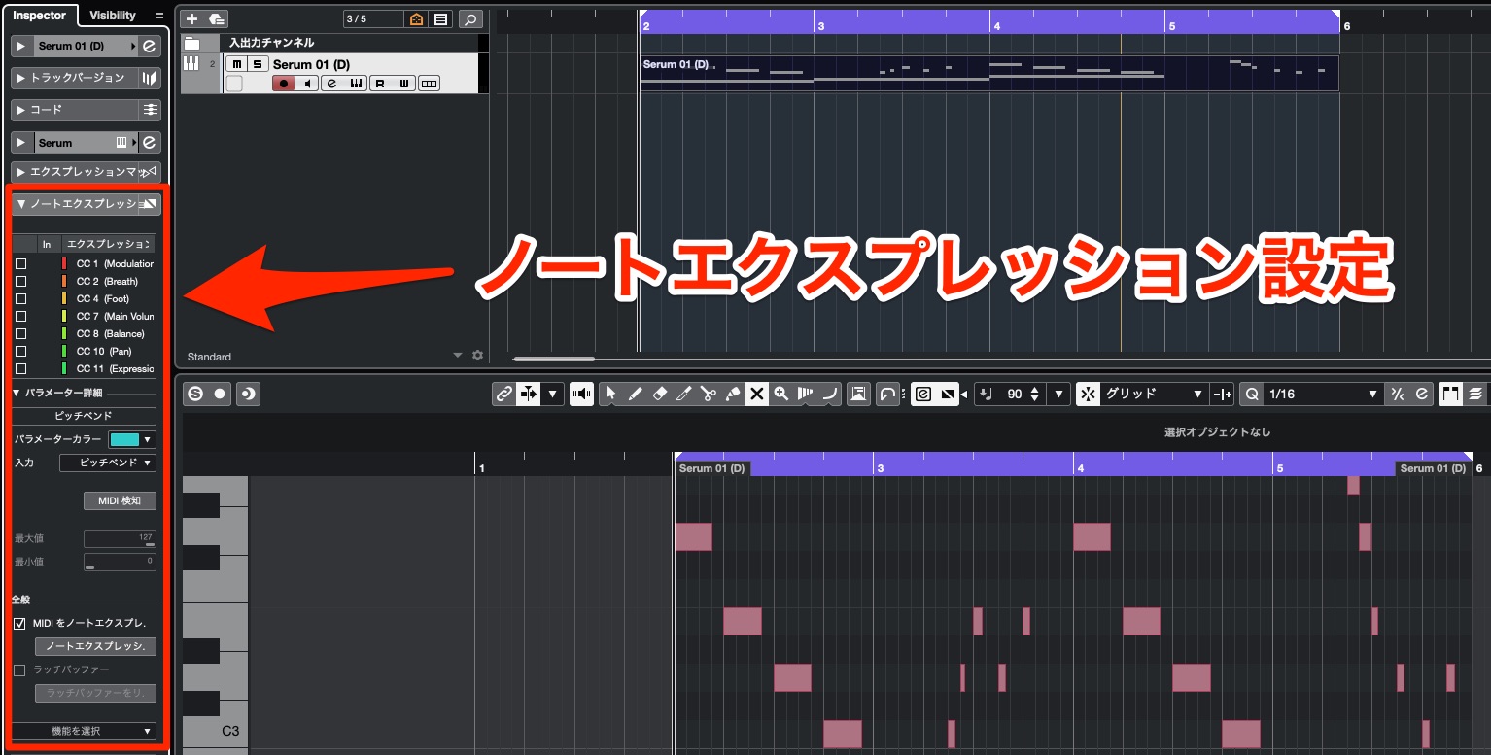Screen dimensions: 1491x755
Task: Select the Mute X tool
Action: pos(756,394)
